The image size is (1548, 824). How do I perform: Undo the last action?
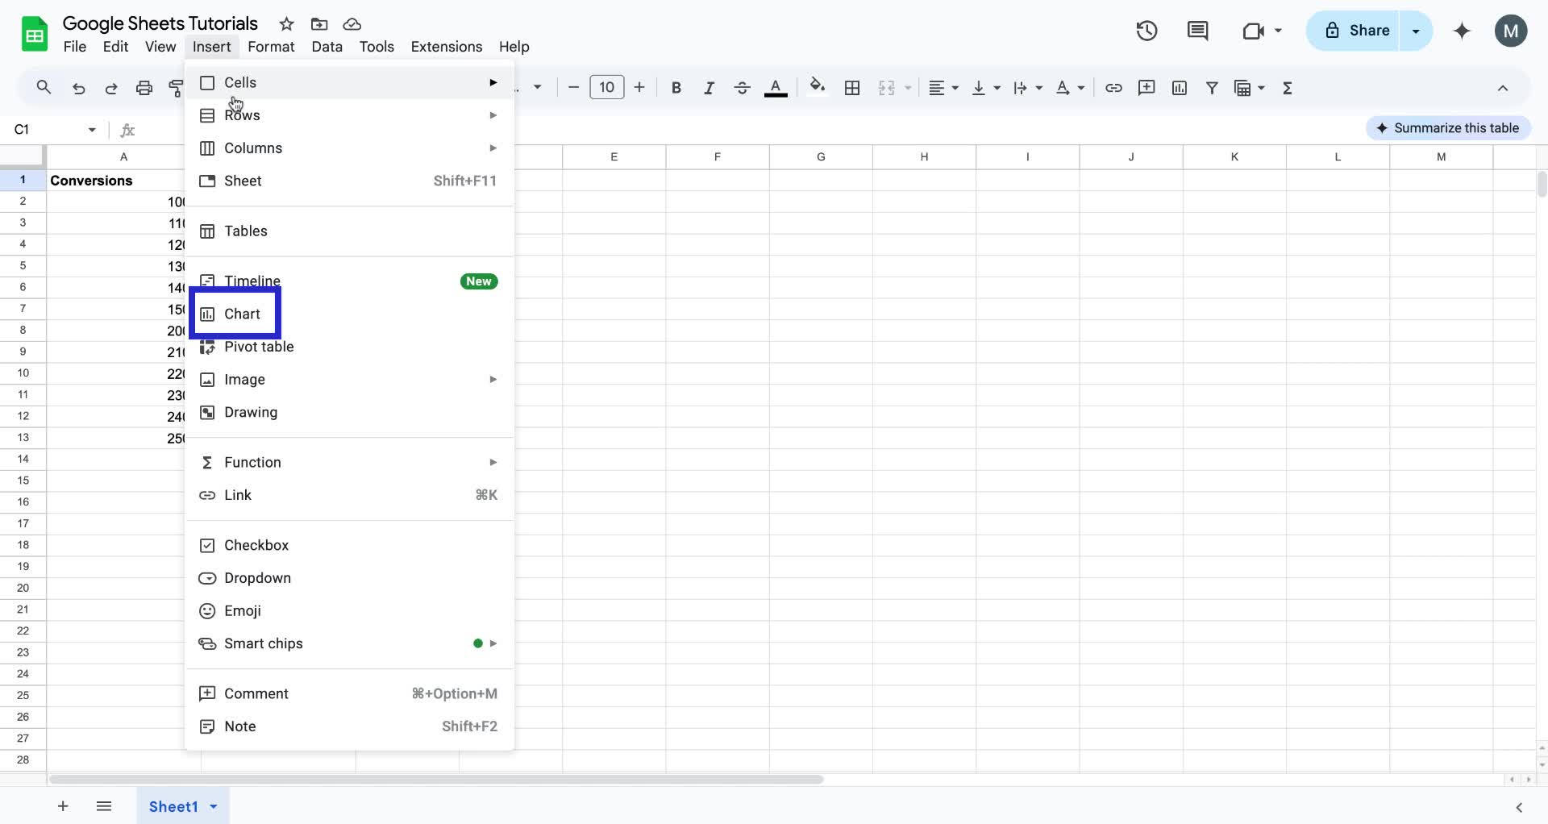tap(79, 87)
